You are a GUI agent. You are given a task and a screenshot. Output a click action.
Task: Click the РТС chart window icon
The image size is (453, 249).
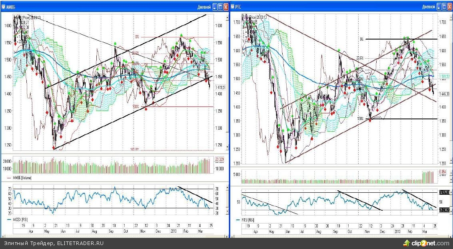tap(233, 7)
